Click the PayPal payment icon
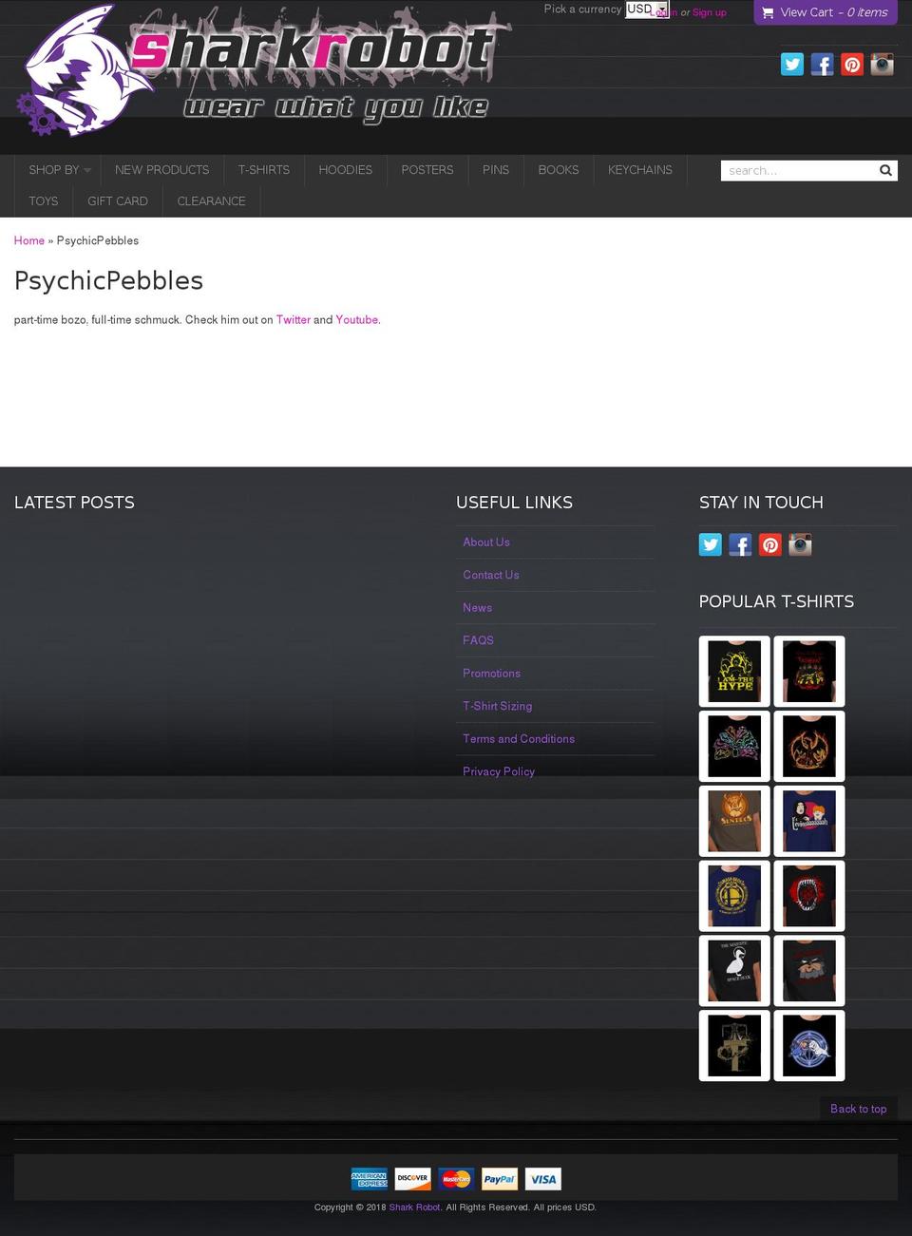 pos(500,1179)
